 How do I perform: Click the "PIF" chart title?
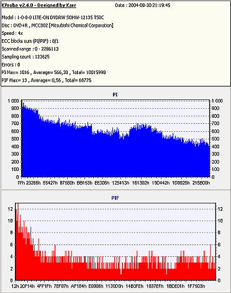(115, 198)
